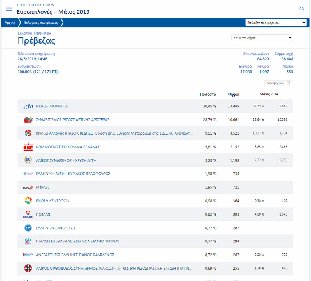The height and width of the screenshot is (281, 311).
Task: Switch language with the ΕΛ link
Action: coord(301,9)
